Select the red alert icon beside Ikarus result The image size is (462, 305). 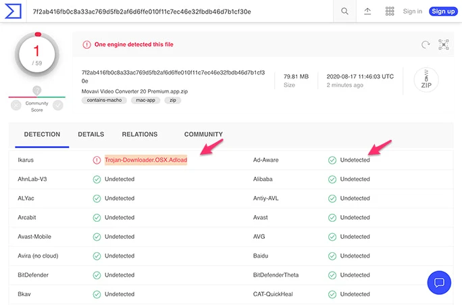[97, 160]
